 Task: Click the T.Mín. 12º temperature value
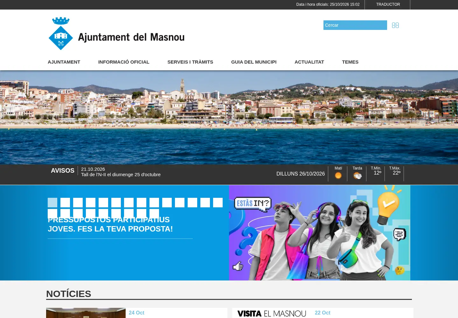point(378,173)
